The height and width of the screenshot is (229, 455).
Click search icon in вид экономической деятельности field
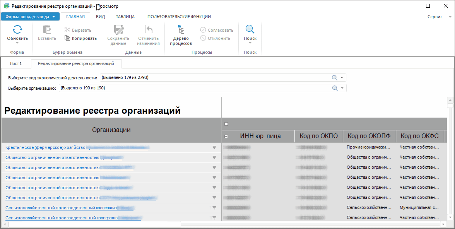[x=335, y=78]
